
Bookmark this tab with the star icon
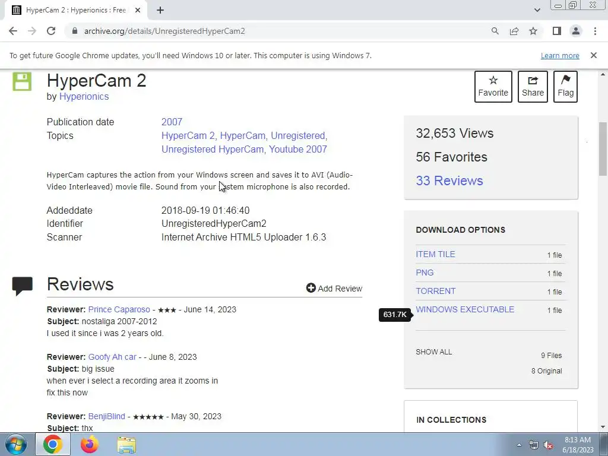[533, 31]
